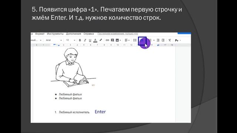Open the Справка menu
Screen dimensions: 237x133
pos(89,34)
